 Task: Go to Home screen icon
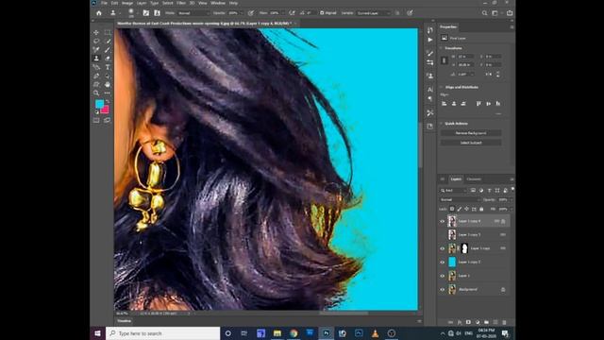[x=99, y=13]
